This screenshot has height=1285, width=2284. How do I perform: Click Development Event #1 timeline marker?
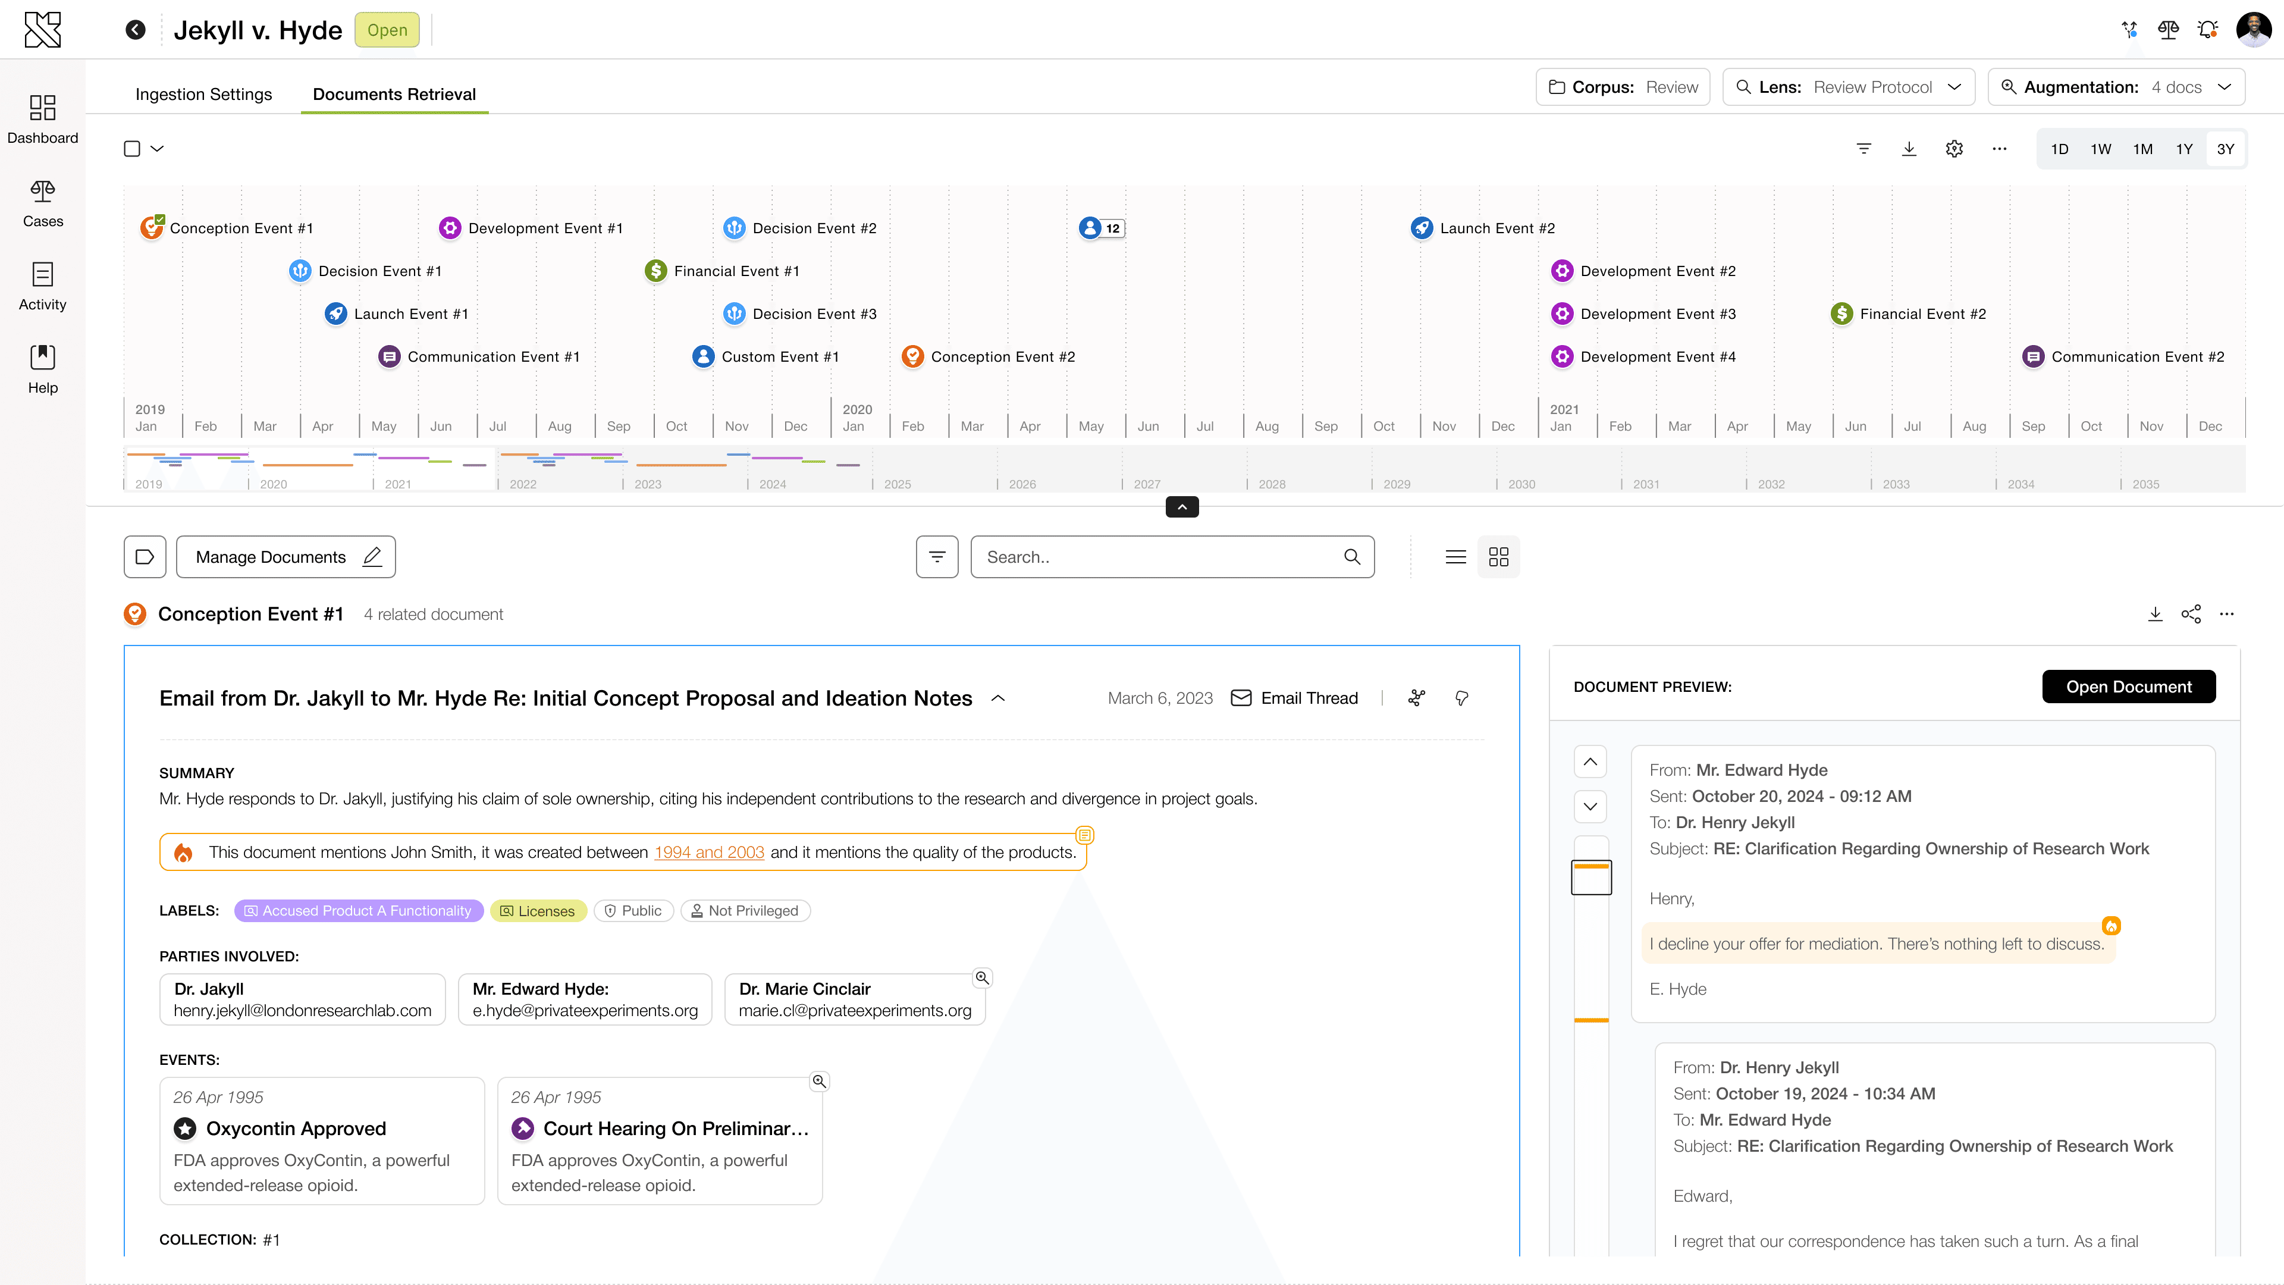pyautogui.click(x=450, y=228)
